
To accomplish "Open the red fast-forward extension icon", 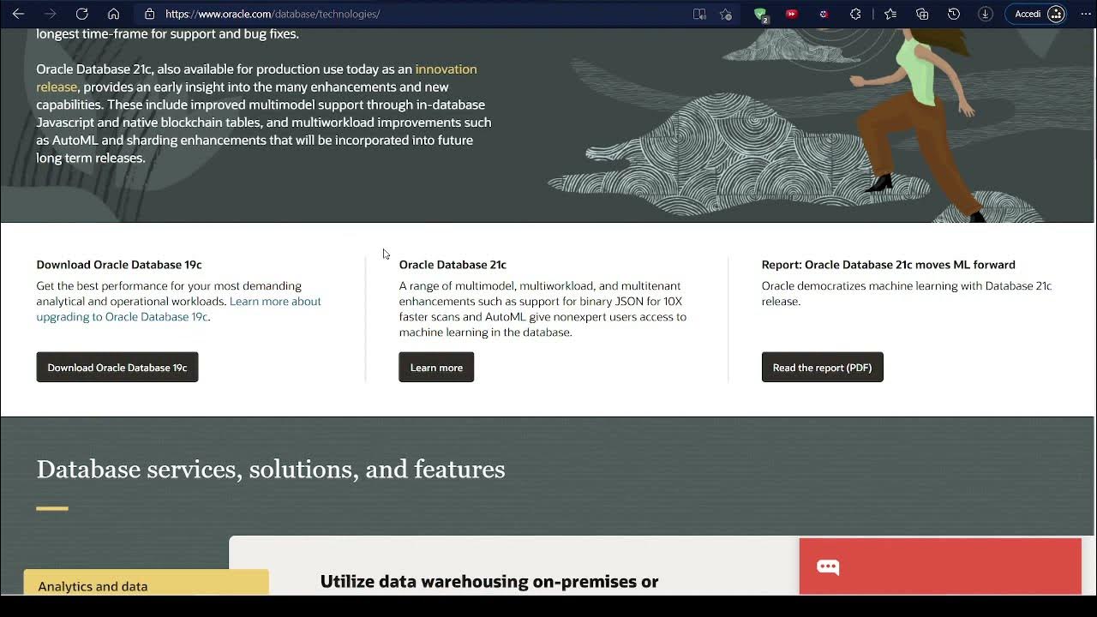I will click(792, 14).
